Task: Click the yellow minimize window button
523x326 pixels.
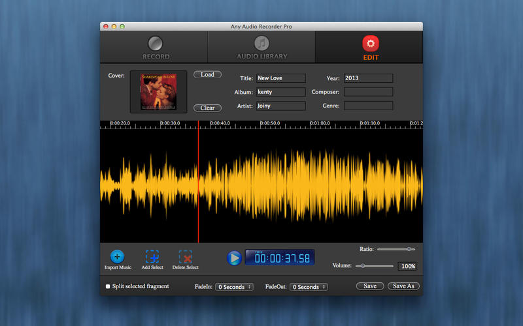Action: pyautogui.click(x=114, y=26)
